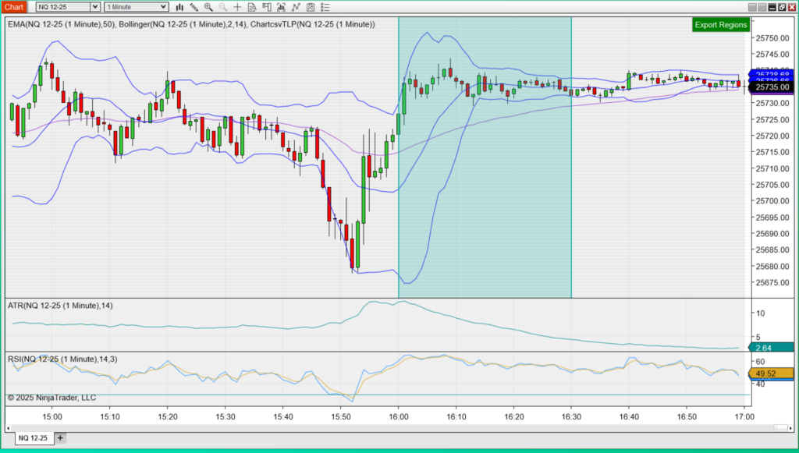The image size is (799, 453).
Task: Enable the crosshair cursor tool
Action: pos(237,7)
